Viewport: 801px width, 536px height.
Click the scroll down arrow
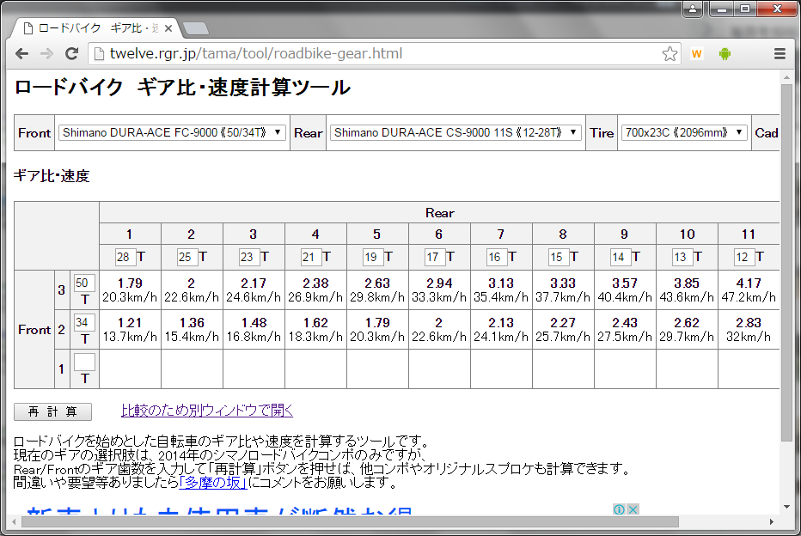tap(786, 507)
